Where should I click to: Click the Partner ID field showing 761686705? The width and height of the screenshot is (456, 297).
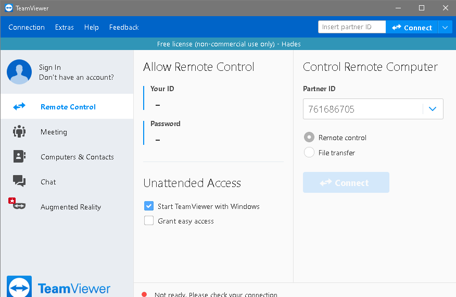[363, 109]
